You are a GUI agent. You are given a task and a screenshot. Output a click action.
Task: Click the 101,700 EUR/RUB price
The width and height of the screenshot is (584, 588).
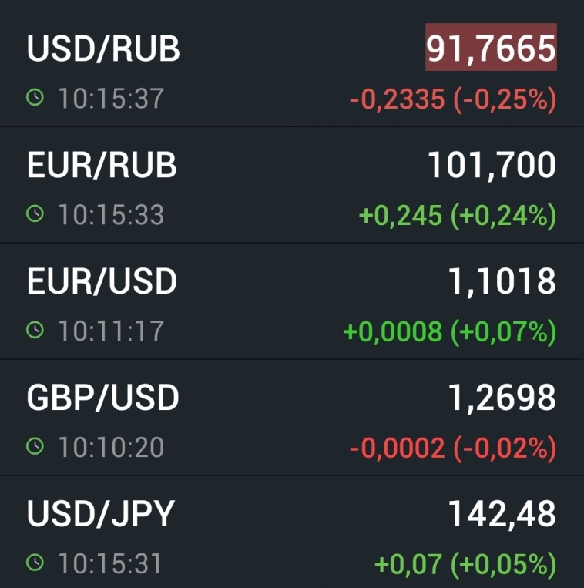click(x=492, y=165)
